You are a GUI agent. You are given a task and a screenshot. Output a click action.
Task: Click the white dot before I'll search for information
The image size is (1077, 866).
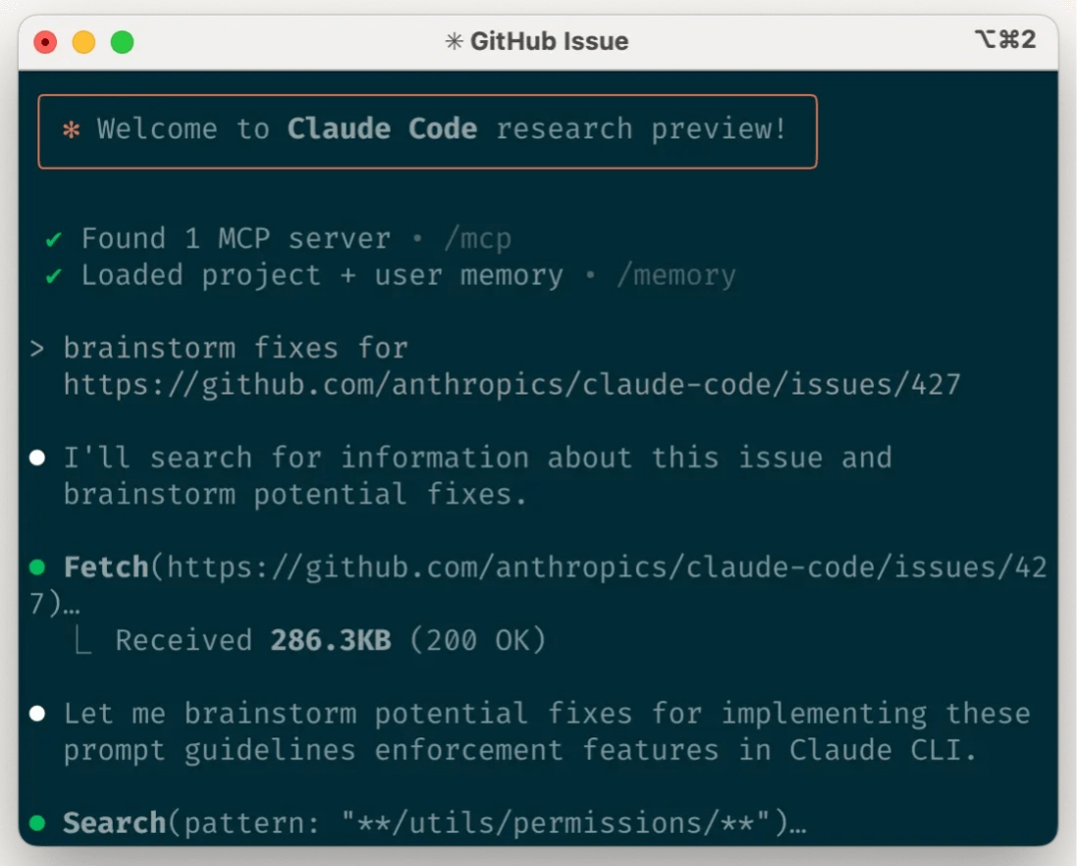click(x=35, y=457)
